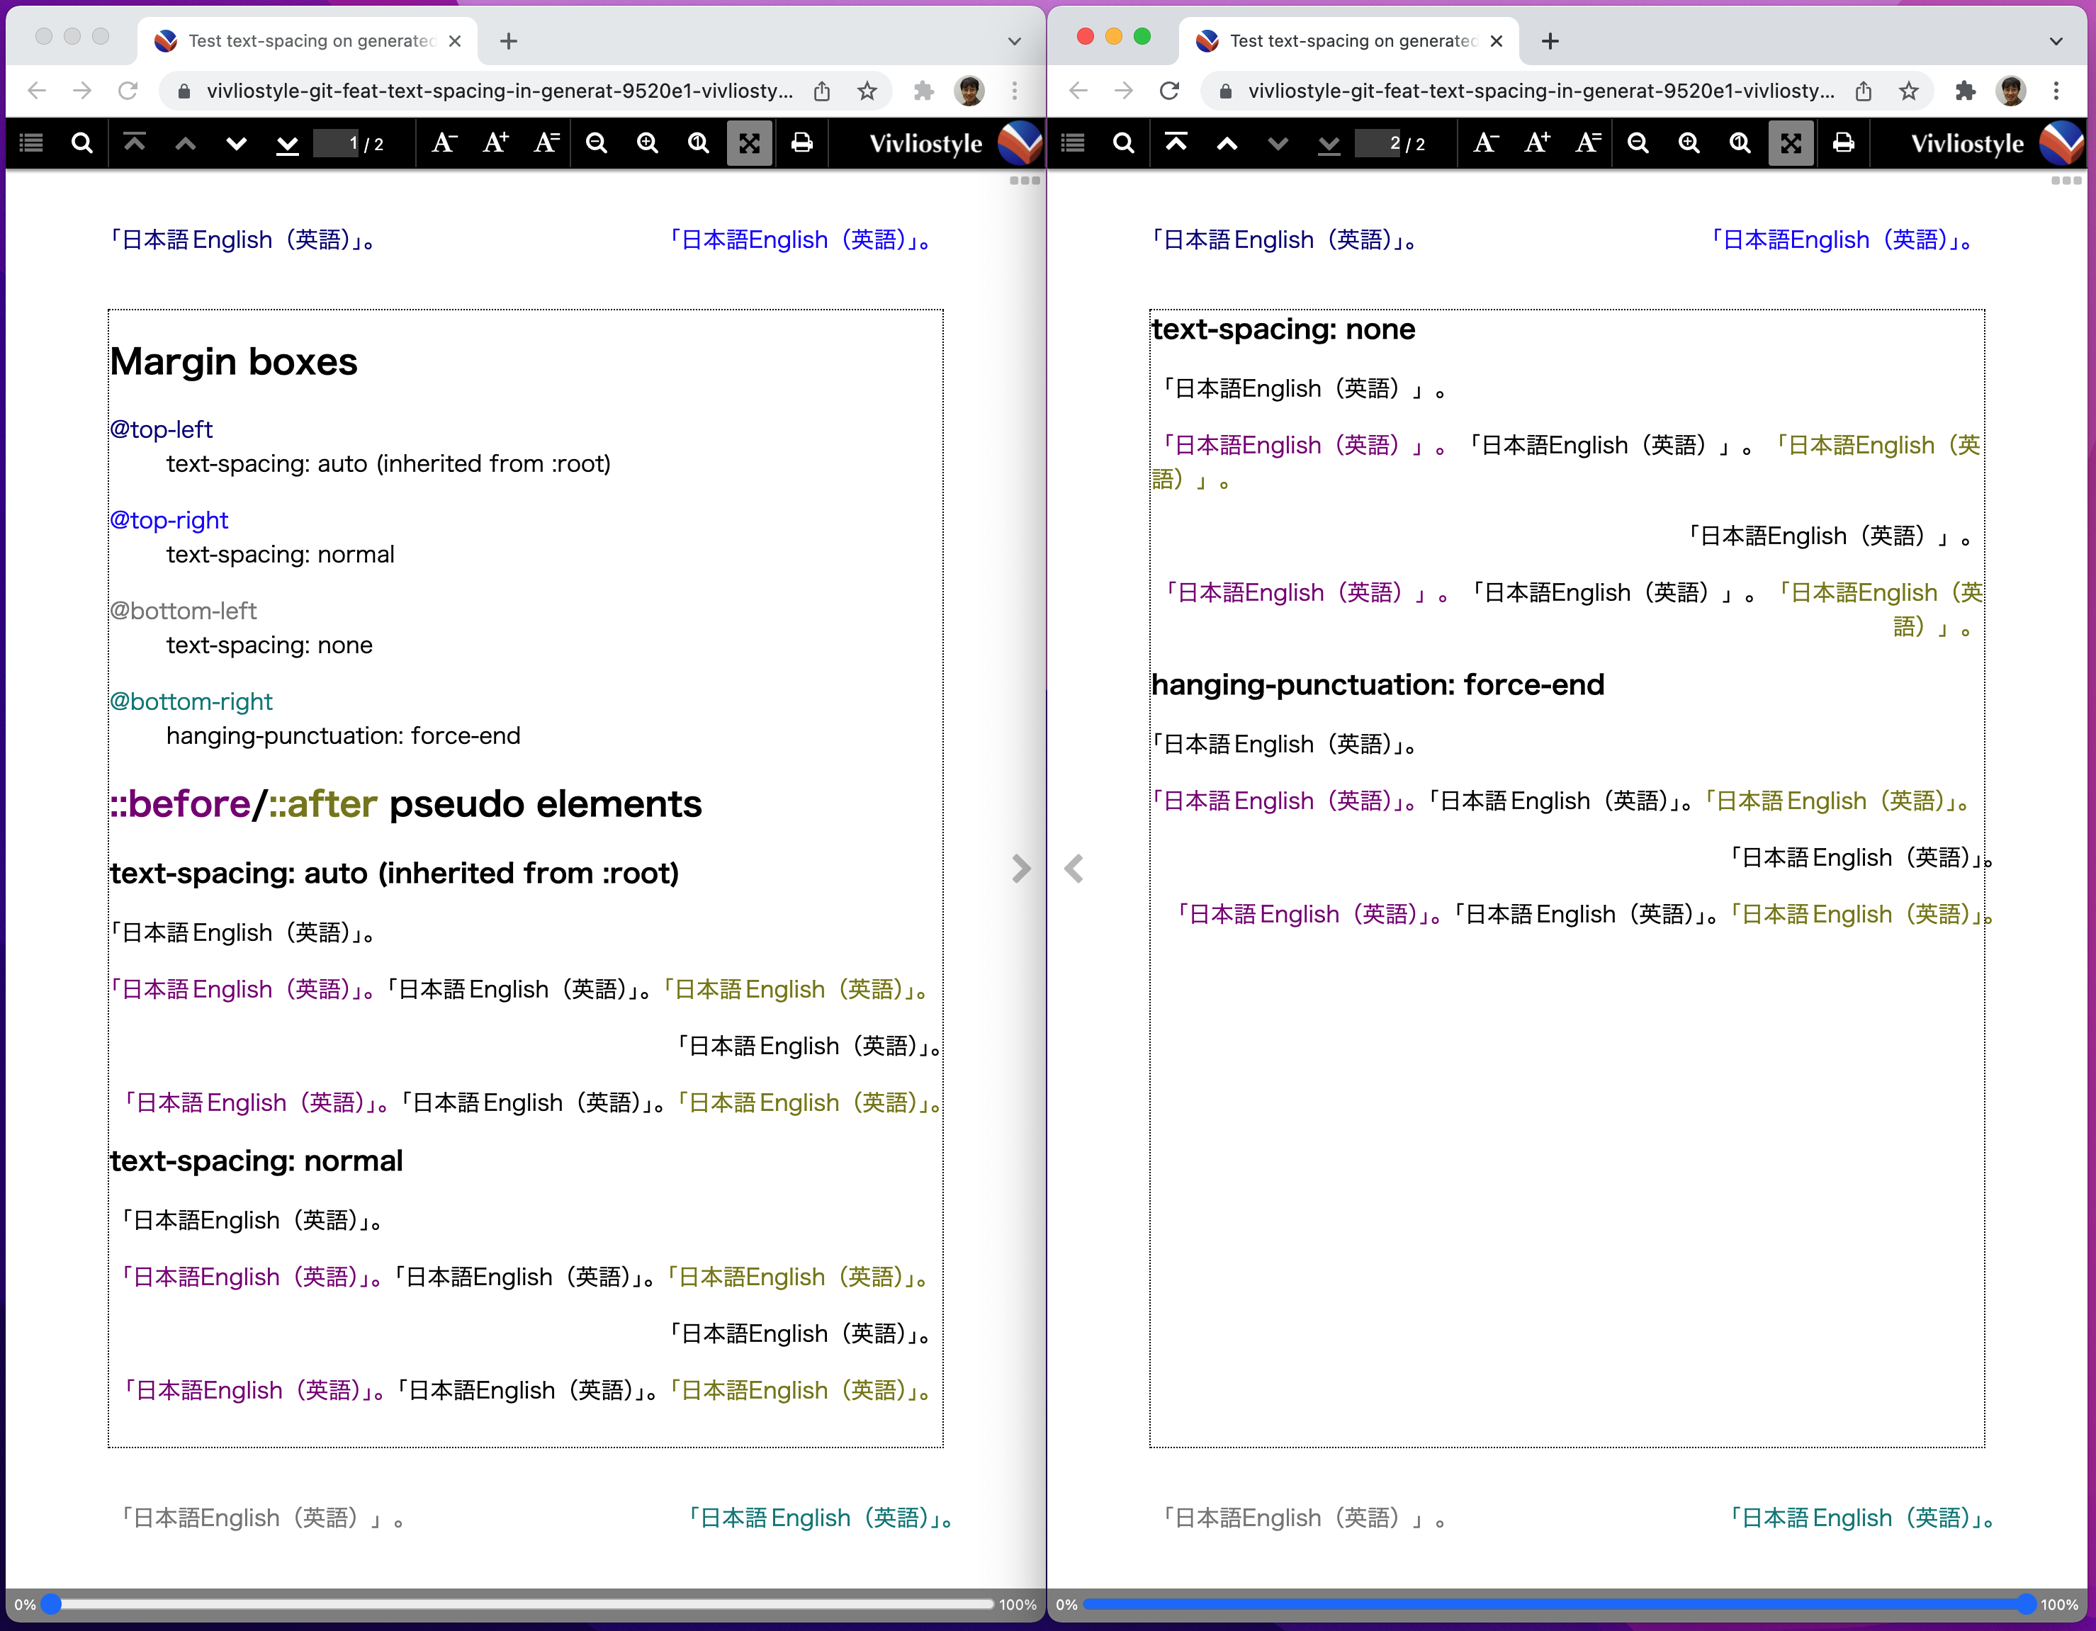Advance page using the right-arrow between windows
Image resolution: width=2096 pixels, height=1631 pixels.
(x=1021, y=868)
